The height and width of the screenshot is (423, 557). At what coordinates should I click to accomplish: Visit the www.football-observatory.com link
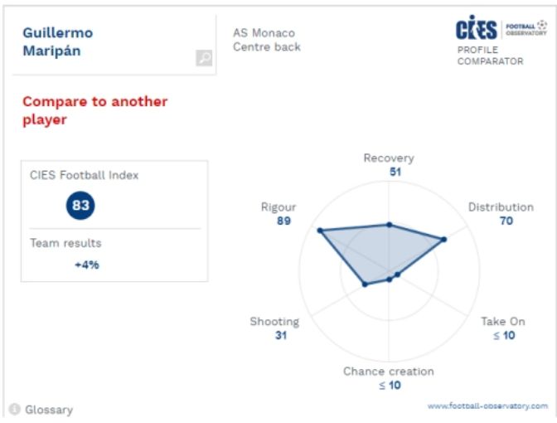(x=487, y=406)
